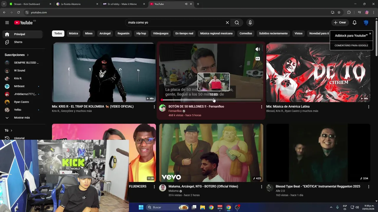Select the Reguetón filter chip
Screen dimensions: 378x212
123,34
